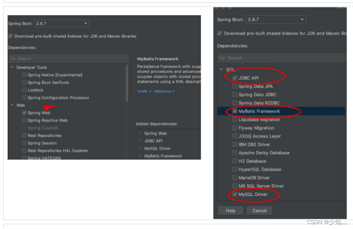Click search magnifier icon in right window
This screenshot has width=353, height=229.
tap(222, 58)
